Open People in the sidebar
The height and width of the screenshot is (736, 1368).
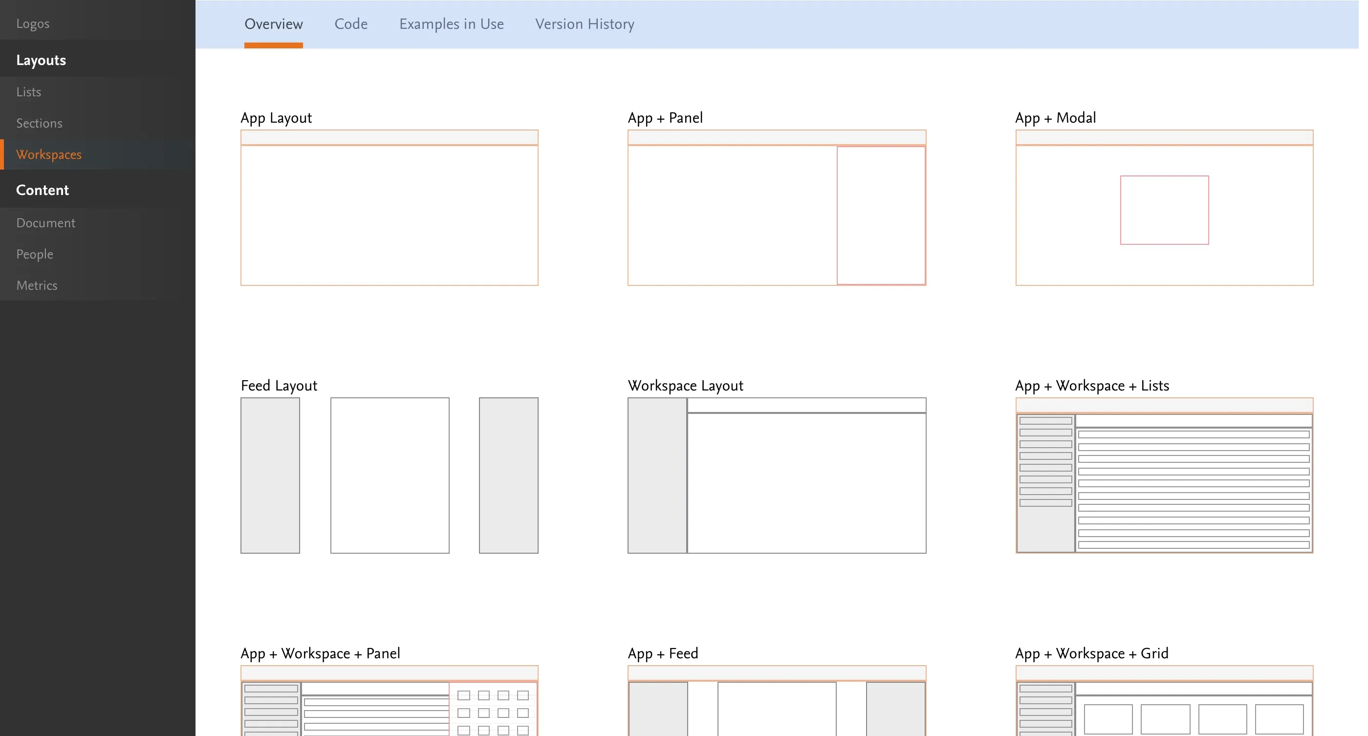point(35,254)
